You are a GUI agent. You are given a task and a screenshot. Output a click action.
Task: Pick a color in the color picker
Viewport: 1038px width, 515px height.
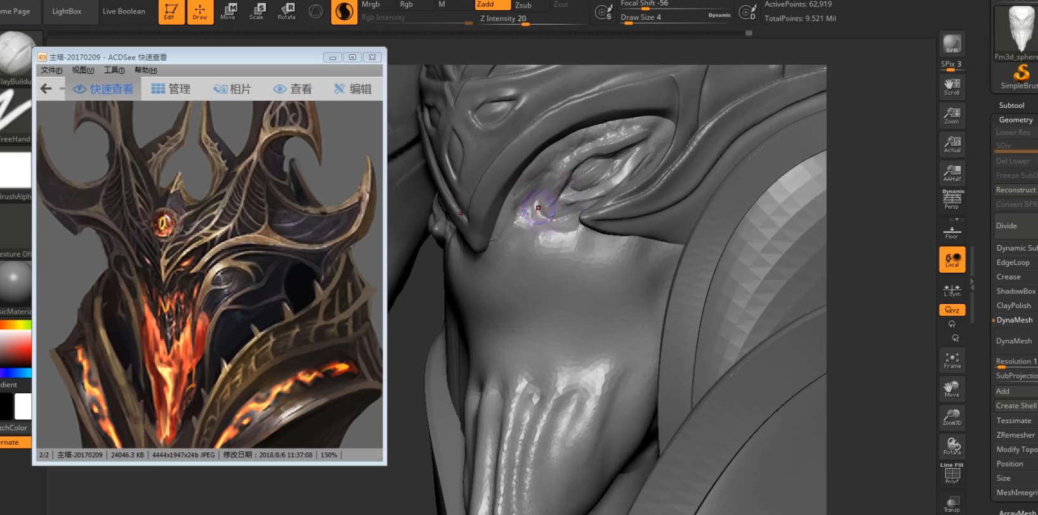click(16, 349)
